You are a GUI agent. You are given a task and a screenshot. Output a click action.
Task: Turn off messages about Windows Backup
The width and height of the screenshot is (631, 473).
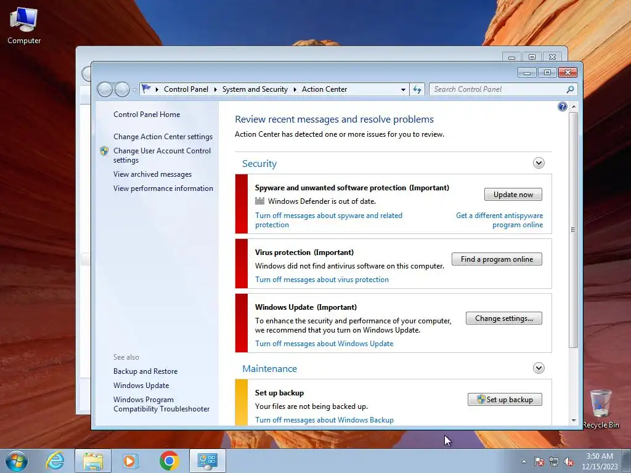(324, 420)
